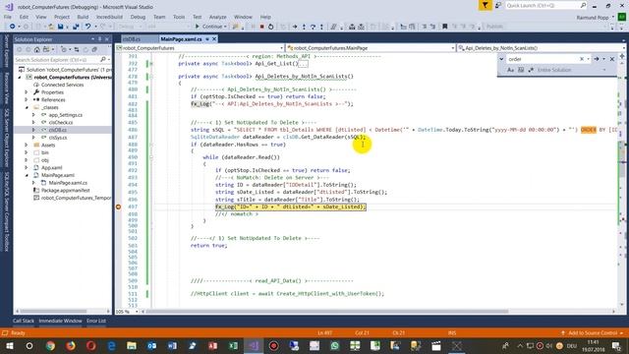
Task: Open the Analyze menu
Action: click(217, 18)
